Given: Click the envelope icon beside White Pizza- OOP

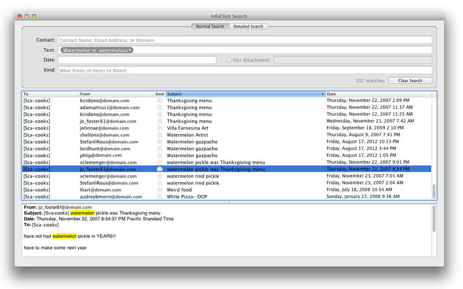Looking at the screenshot, I should pyautogui.click(x=159, y=197).
